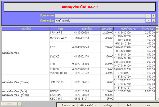Click table scrollbar down arrow
159x107 pixels.
point(157,99)
